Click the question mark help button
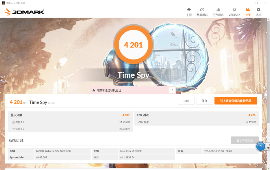The height and width of the screenshot is (170, 270). tap(172, 90)
